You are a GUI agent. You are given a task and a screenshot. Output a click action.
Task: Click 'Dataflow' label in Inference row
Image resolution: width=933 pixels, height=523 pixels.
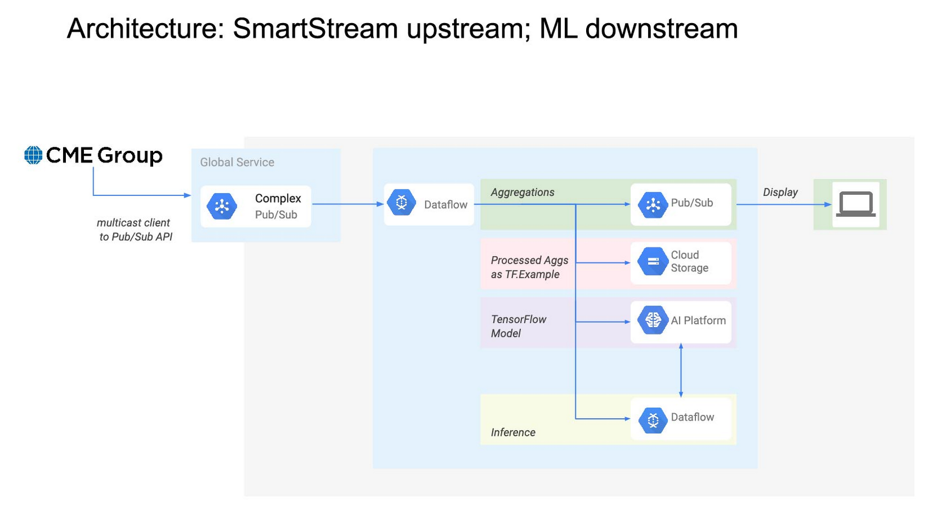(692, 417)
